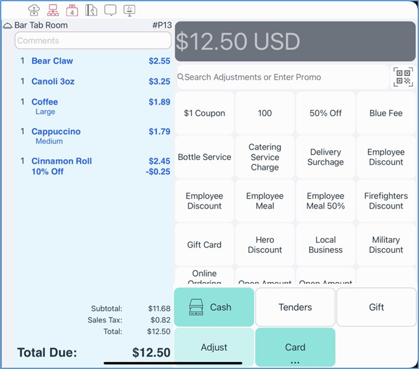Open the Tenders payment options
The image size is (419, 369).
point(295,307)
